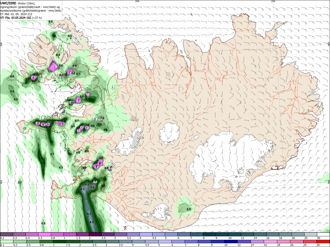Pick the bright red 30 rain legend swatch
The height and width of the screenshot is (247, 330).
tap(323, 242)
